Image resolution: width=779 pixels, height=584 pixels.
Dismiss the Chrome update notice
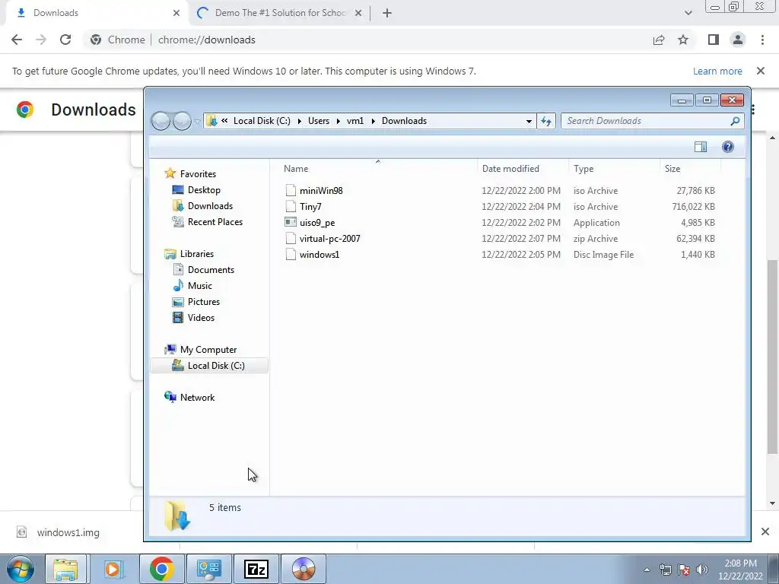(x=761, y=71)
